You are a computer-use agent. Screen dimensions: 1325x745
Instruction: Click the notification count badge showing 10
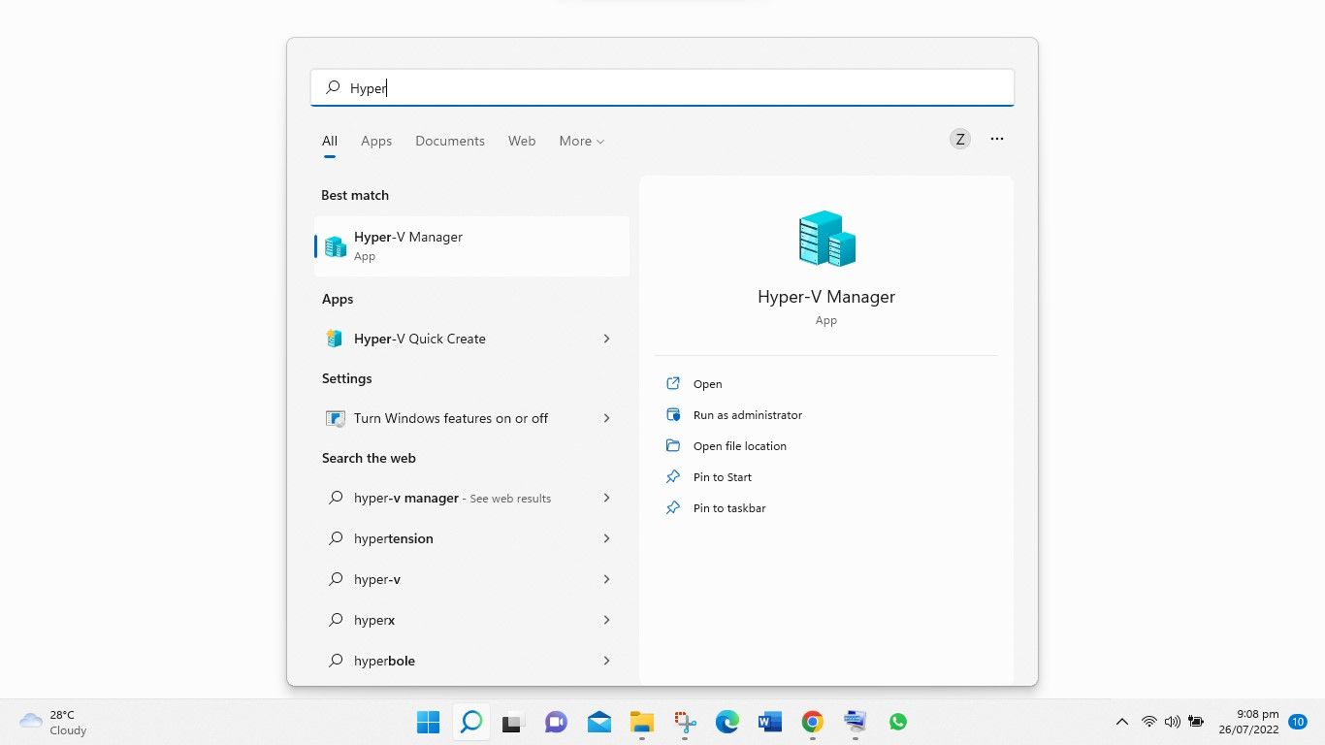click(1298, 722)
